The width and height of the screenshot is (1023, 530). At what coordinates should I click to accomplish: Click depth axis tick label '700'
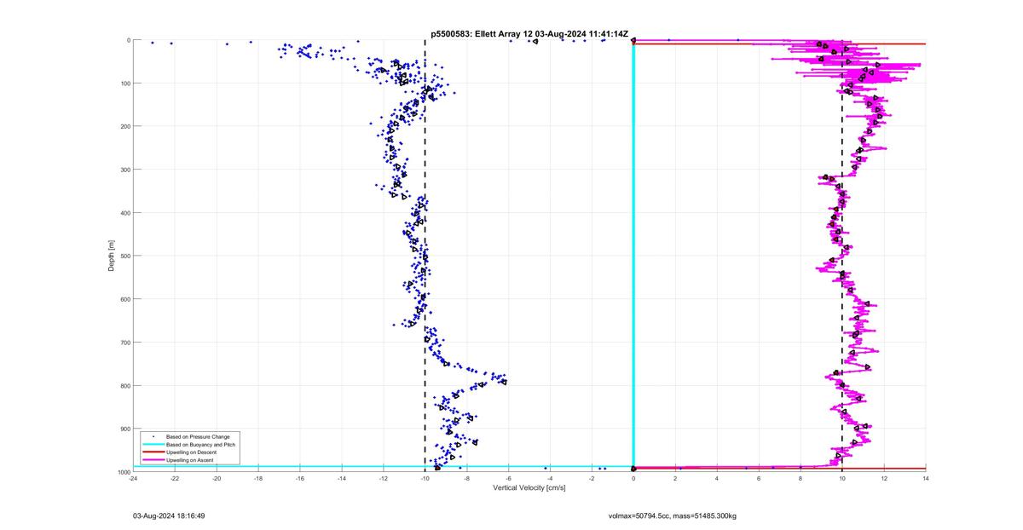124,343
